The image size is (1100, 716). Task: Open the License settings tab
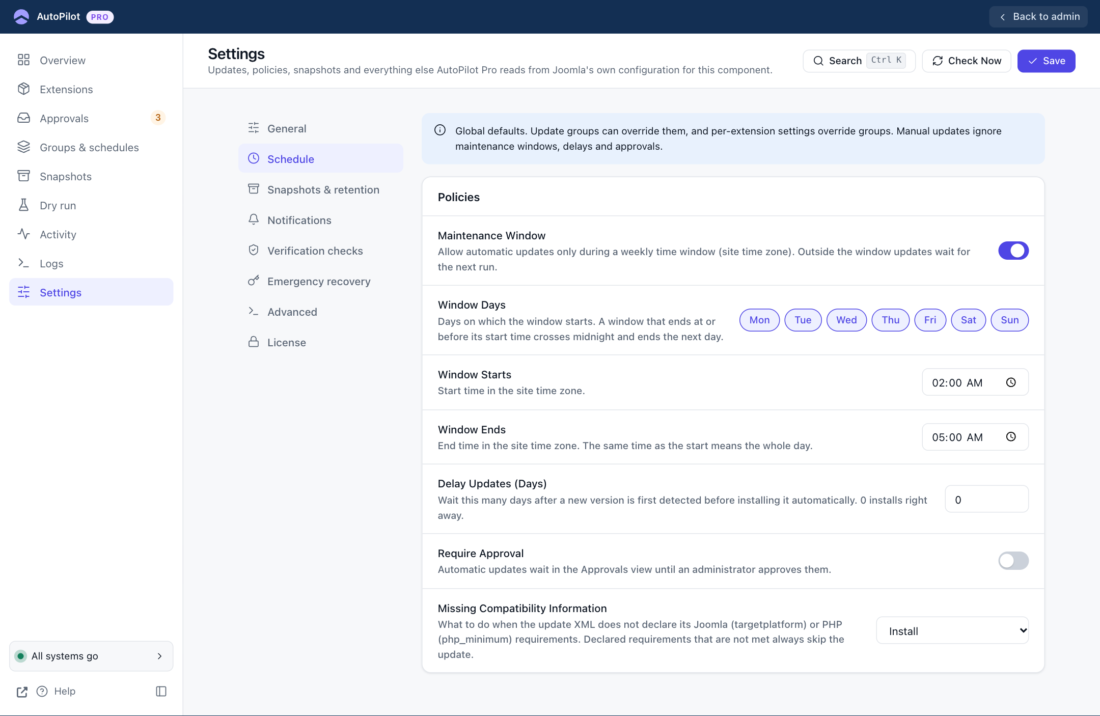click(x=321, y=342)
